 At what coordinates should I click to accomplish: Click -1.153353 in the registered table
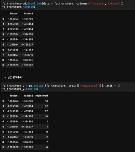pyautogui.click(x=13, y=101)
